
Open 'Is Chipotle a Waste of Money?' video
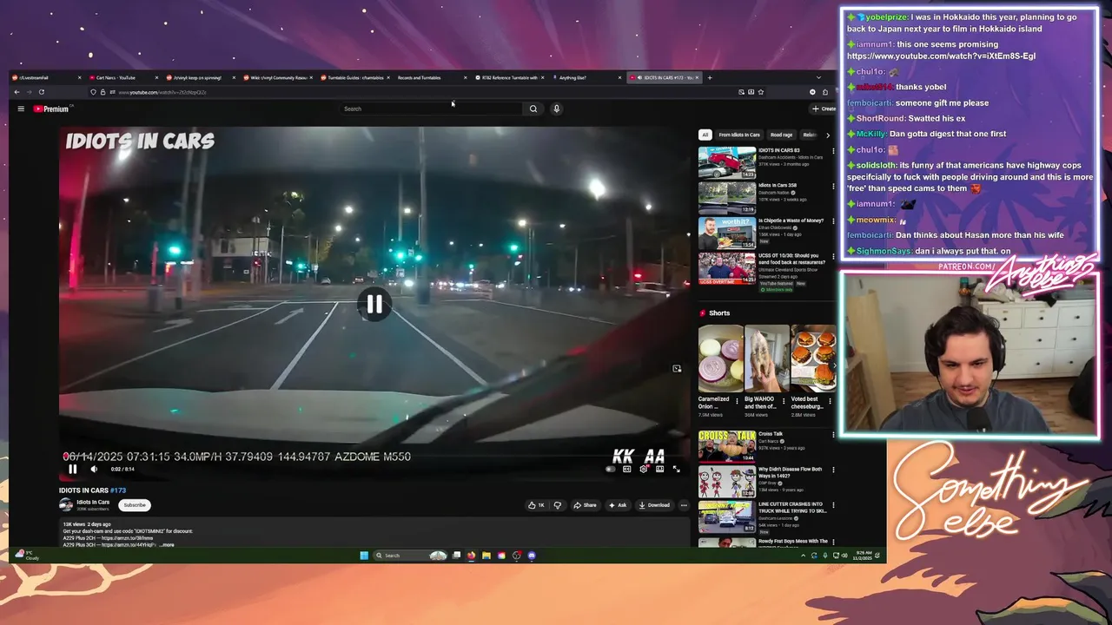point(727,233)
